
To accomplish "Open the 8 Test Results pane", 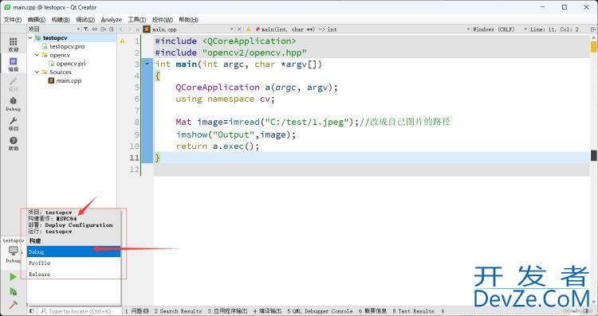I will 413,311.
